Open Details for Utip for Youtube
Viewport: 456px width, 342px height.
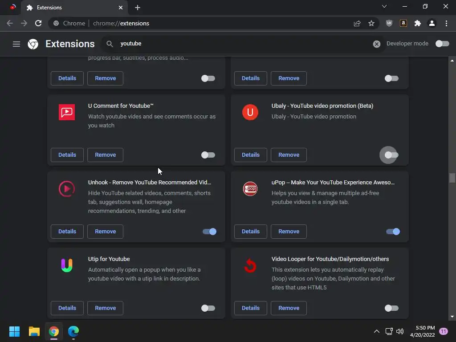tap(67, 308)
